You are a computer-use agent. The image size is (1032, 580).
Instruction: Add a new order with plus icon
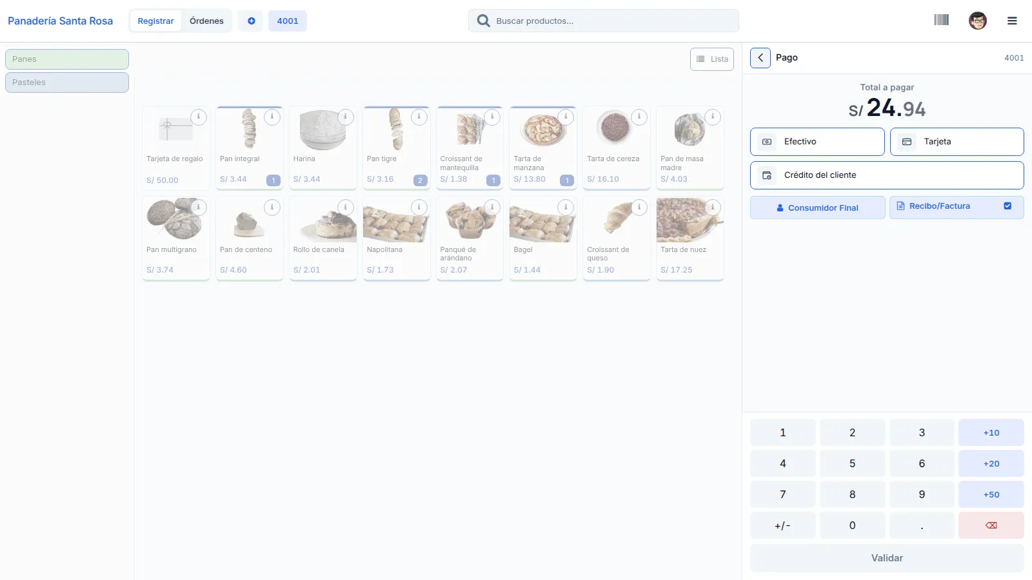[x=251, y=21]
